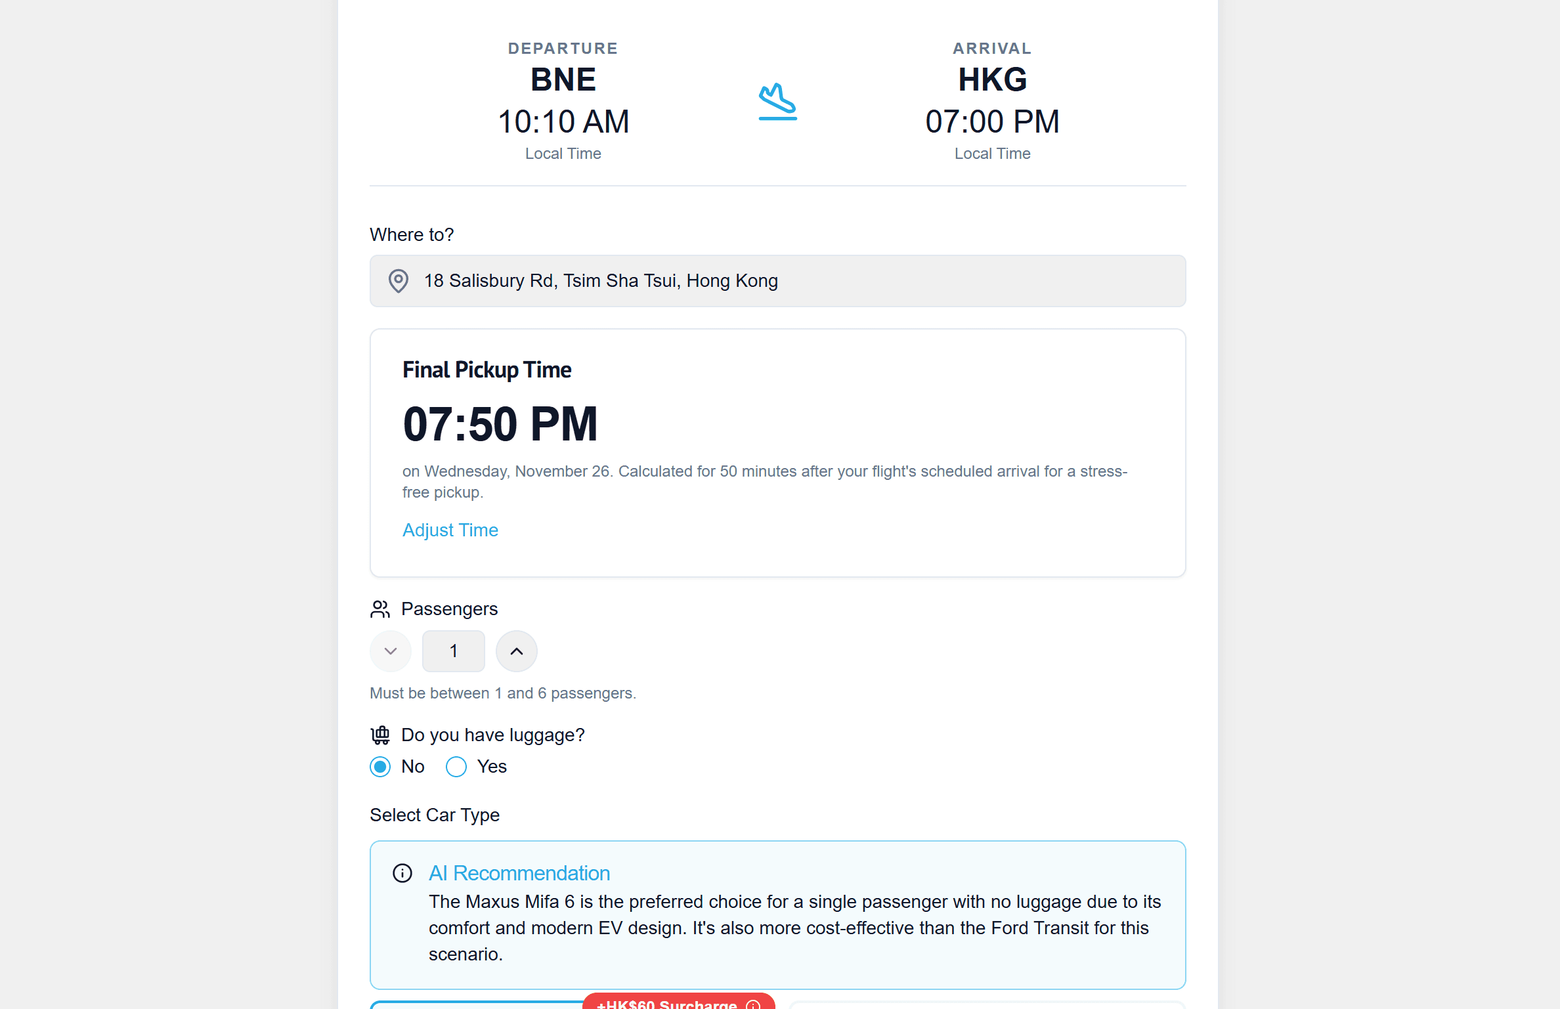
Task: Click the surcharge info icon
Action: point(753,1004)
